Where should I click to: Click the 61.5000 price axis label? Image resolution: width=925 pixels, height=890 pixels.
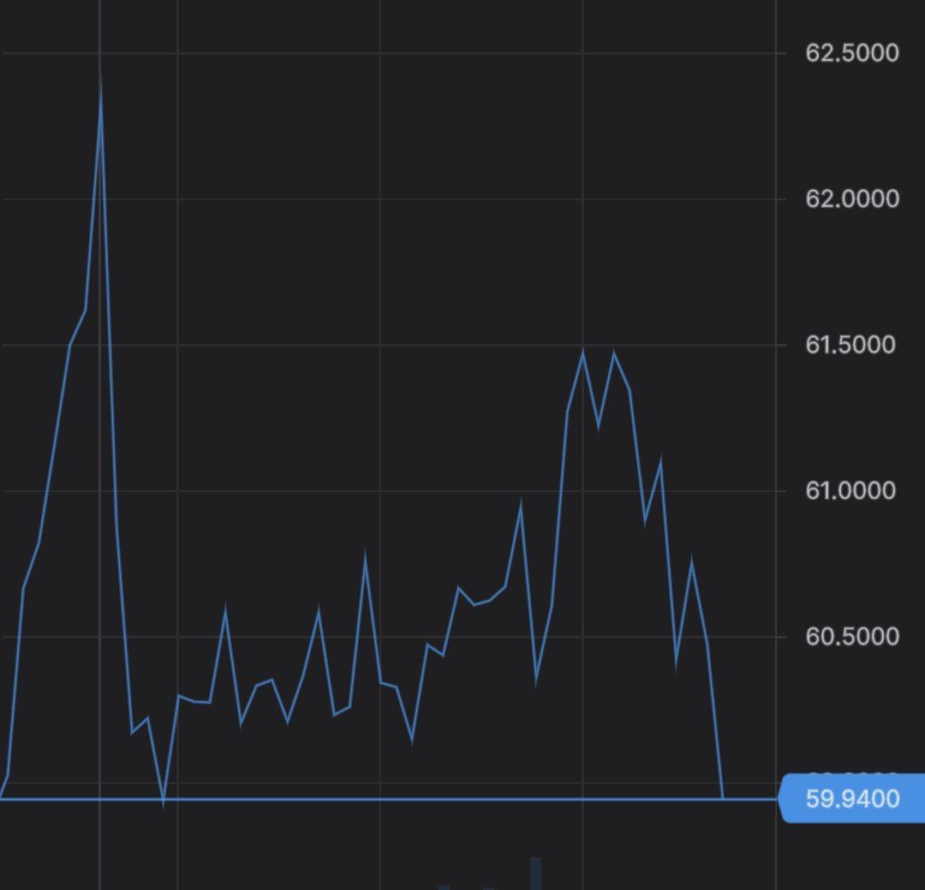pyautogui.click(x=851, y=345)
